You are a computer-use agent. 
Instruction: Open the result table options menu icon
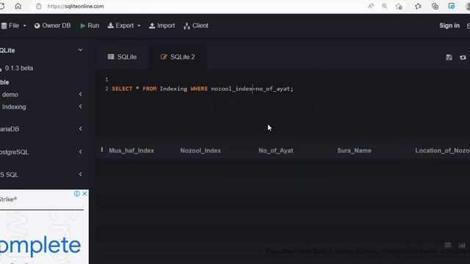(102, 150)
